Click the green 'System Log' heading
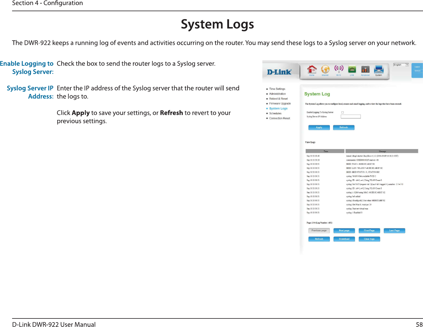Screen dimensions: 423x327 pyautogui.click(x=317, y=94)
